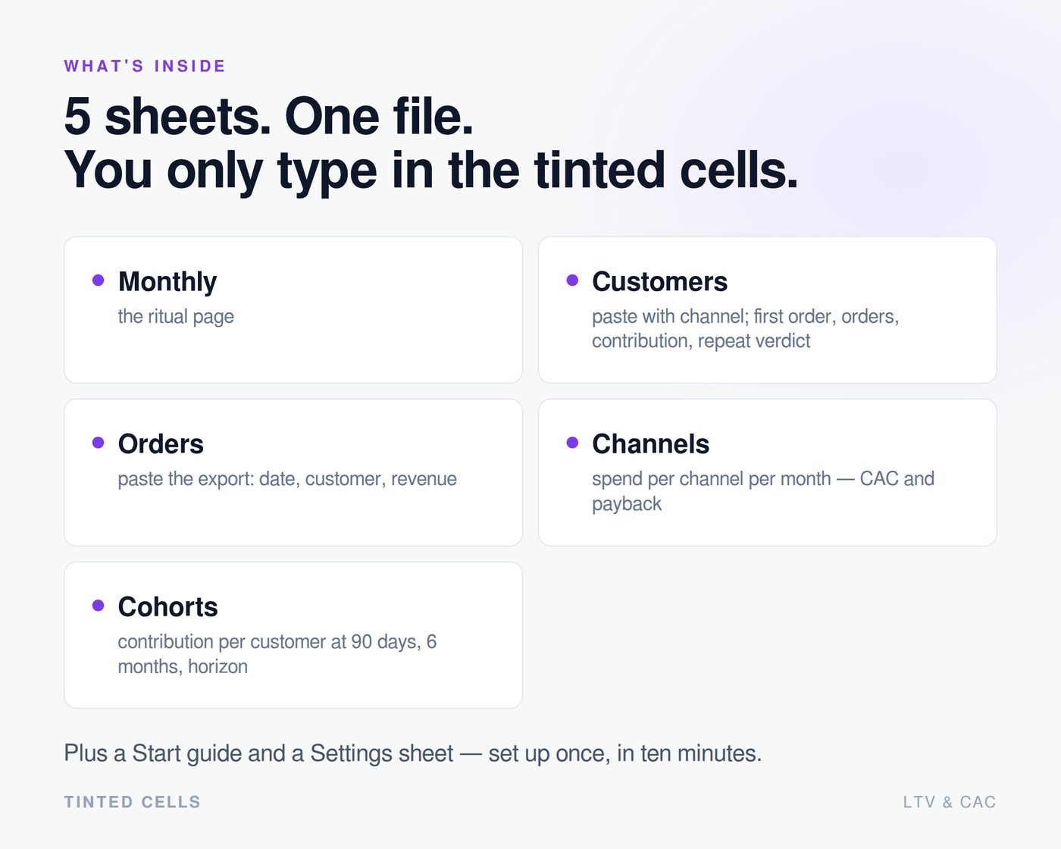Open the Channels card heading
The image size is (1061, 849).
coord(650,444)
